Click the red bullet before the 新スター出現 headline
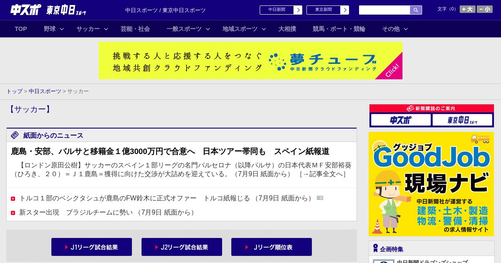 (13, 213)
